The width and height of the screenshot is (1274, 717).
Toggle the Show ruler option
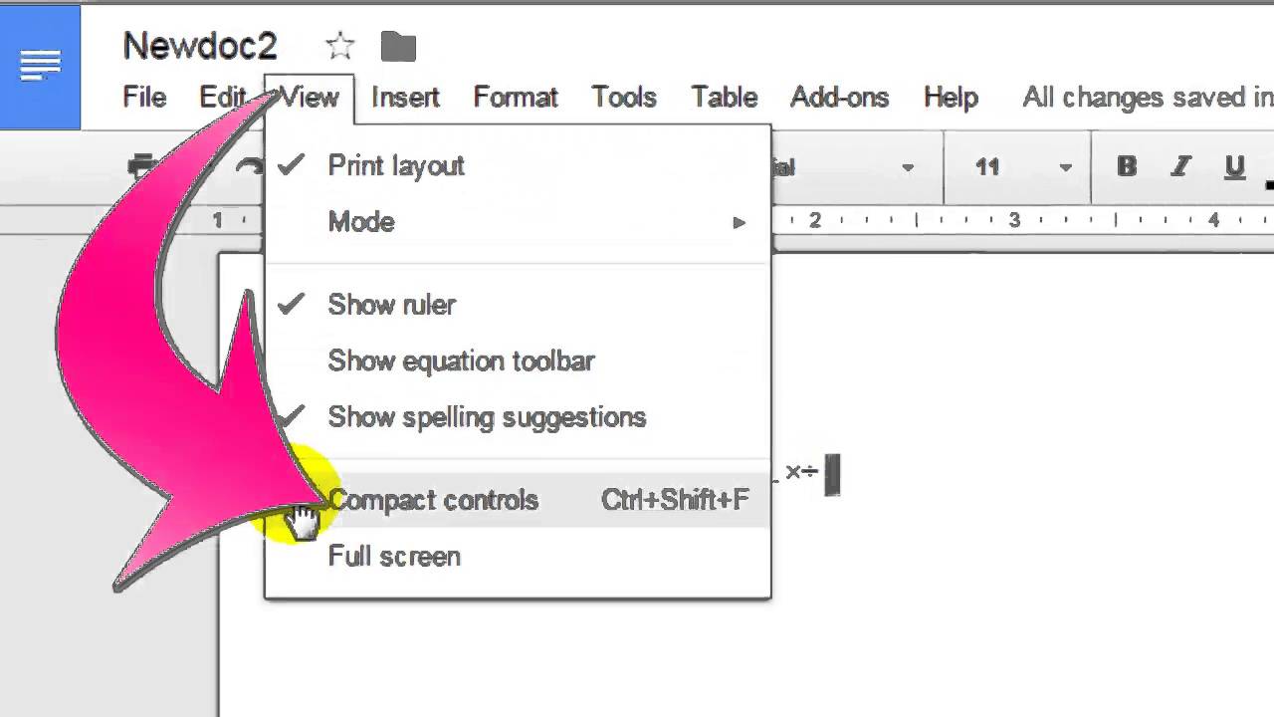518,305
